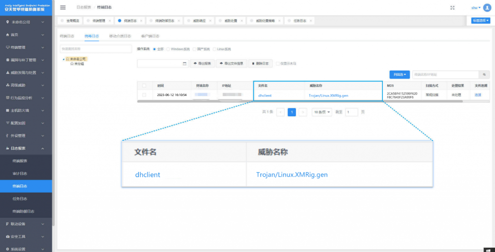495x252 pixels.
Task: Switch to the 客户端日志 sub-tab
Action: pyautogui.click(x=150, y=36)
